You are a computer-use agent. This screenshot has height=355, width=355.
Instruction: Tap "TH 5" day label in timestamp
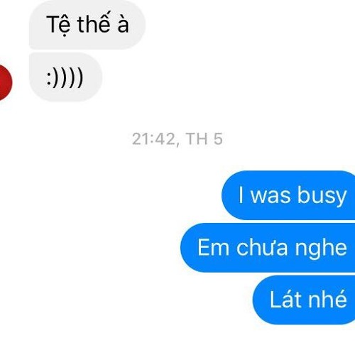pos(204,139)
